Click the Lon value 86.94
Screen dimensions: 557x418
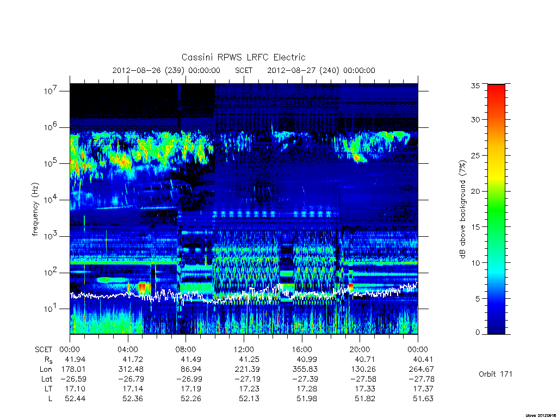tap(191, 370)
